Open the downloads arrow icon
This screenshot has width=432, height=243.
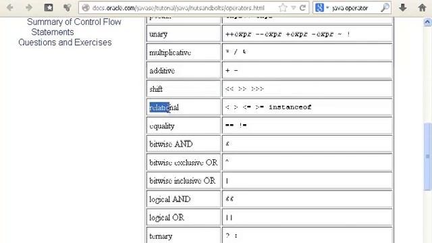pos(403,7)
